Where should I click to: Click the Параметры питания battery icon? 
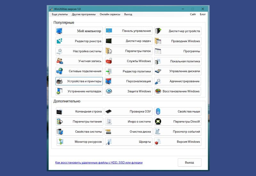60,122
